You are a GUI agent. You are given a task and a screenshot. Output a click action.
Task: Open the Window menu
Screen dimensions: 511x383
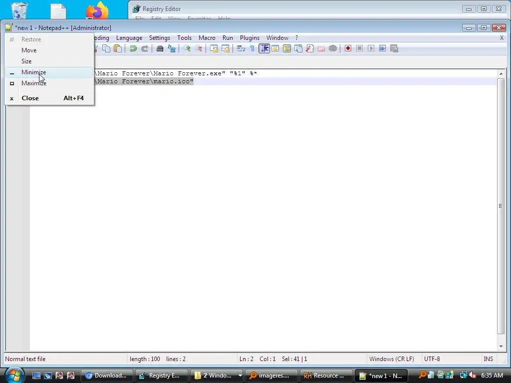277,38
